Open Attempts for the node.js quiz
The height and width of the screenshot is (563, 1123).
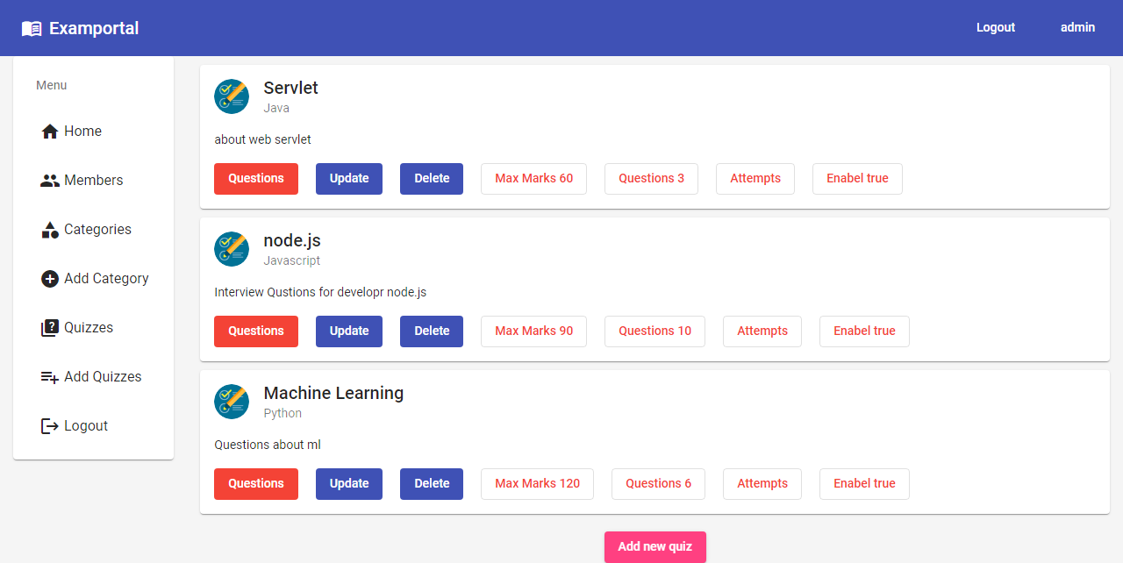pyautogui.click(x=762, y=331)
